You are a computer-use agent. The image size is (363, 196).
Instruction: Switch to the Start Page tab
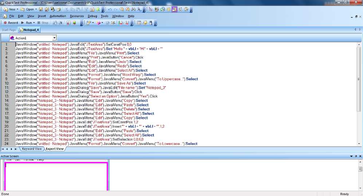coord(9,30)
